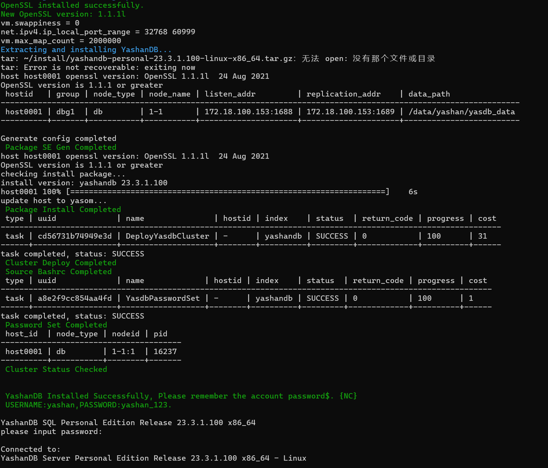This screenshot has width=548, height=468.
Task: Click the cost value "31"
Action: [x=483, y=236]
